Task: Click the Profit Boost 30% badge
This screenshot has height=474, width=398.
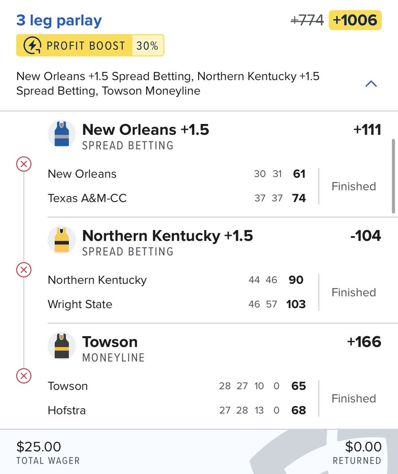Action: pyautogui.click(x=90, y=46)
